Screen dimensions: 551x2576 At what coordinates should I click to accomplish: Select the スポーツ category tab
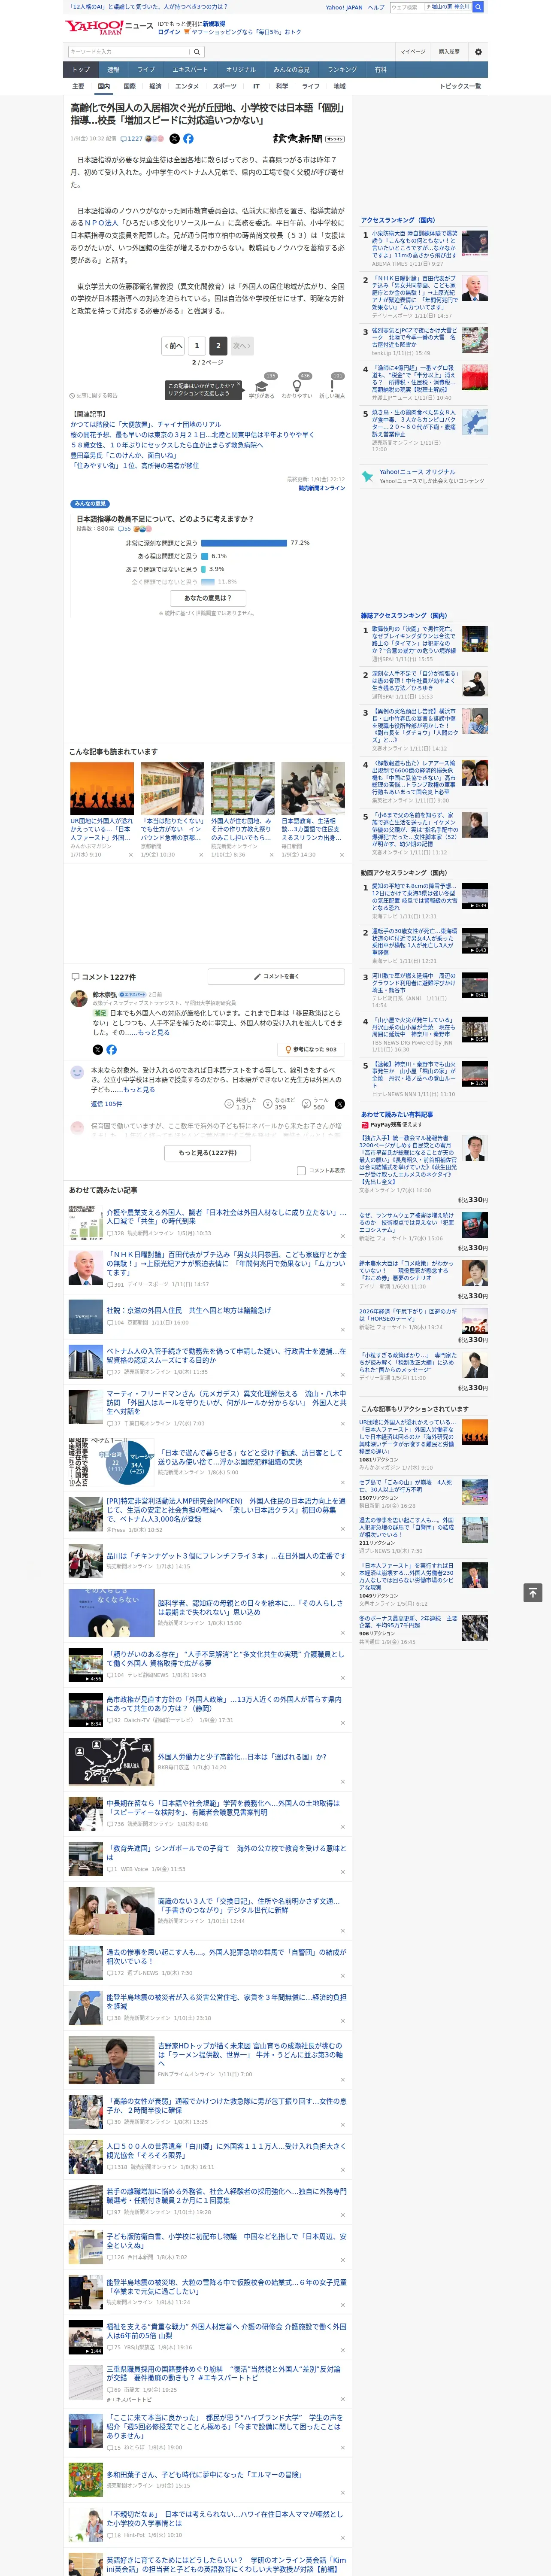click(x=225, y=86)
